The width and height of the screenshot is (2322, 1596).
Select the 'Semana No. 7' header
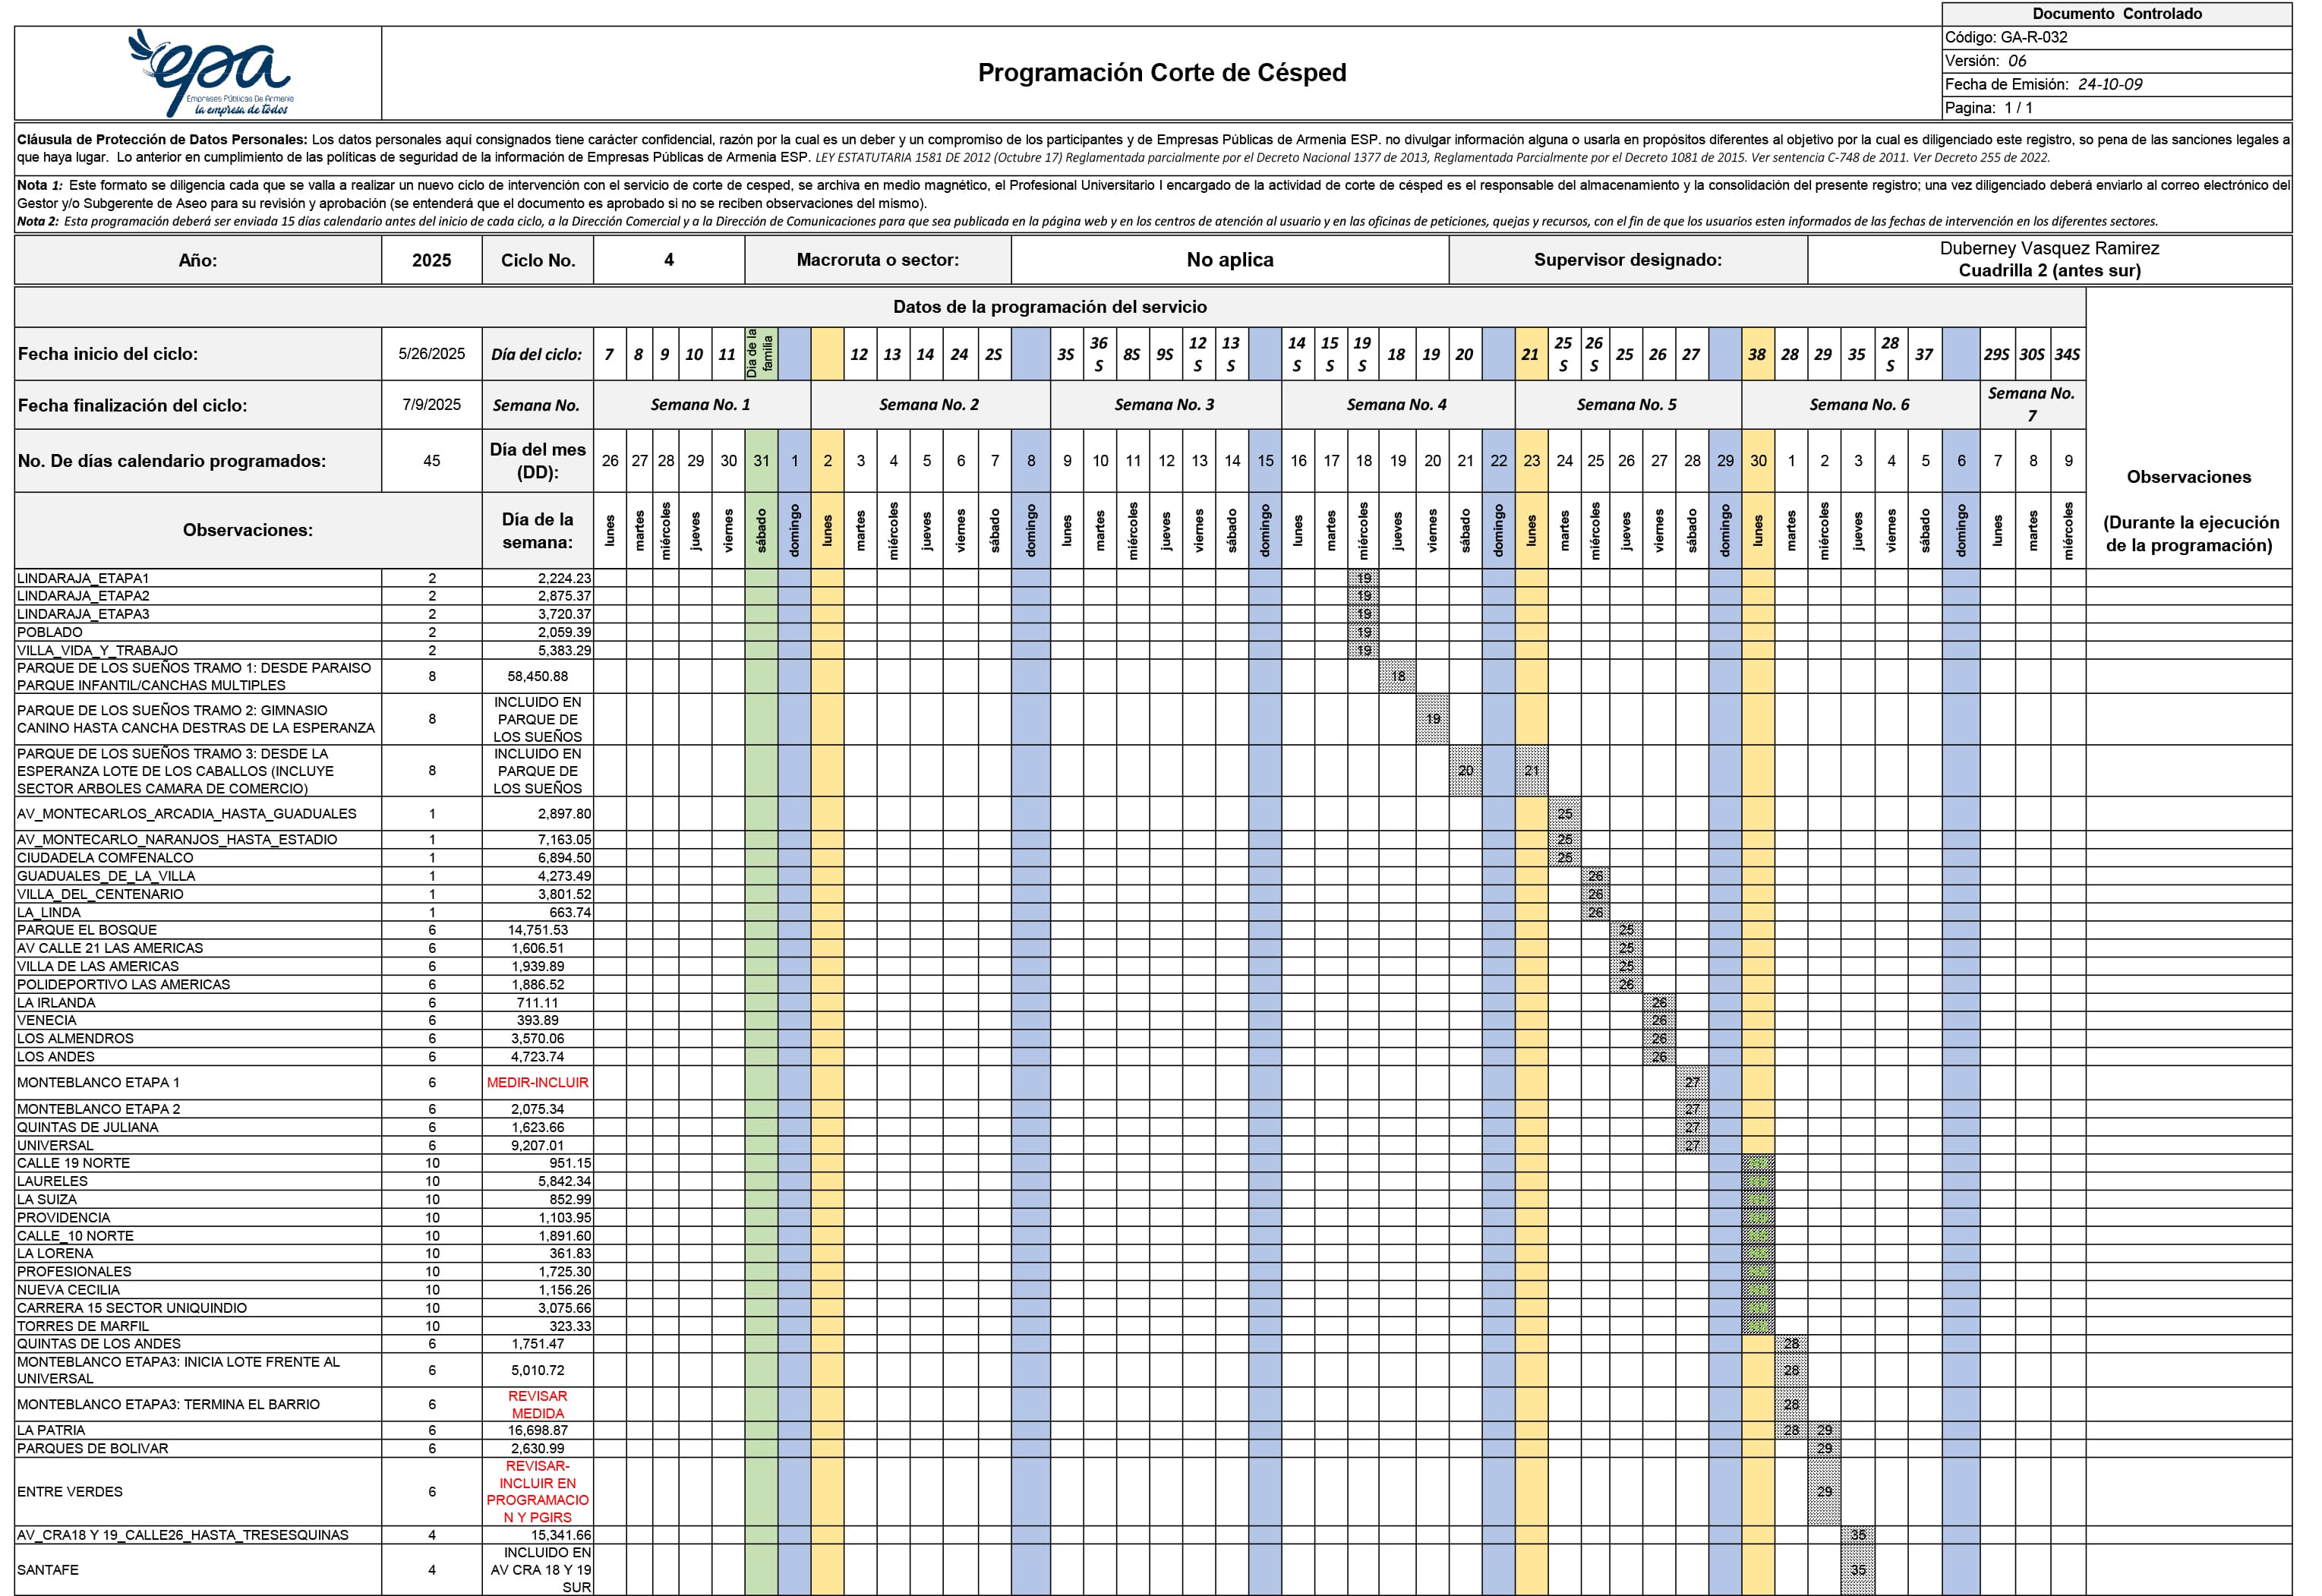click(x=2032, y=405)
